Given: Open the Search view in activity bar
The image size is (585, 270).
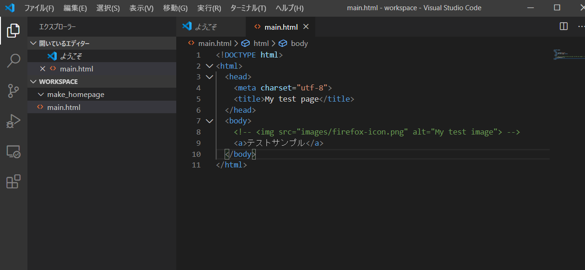Looking at the screenshot, I should 13,61.
